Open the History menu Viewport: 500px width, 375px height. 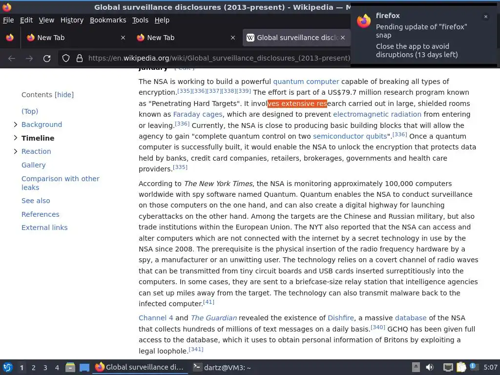72,20
